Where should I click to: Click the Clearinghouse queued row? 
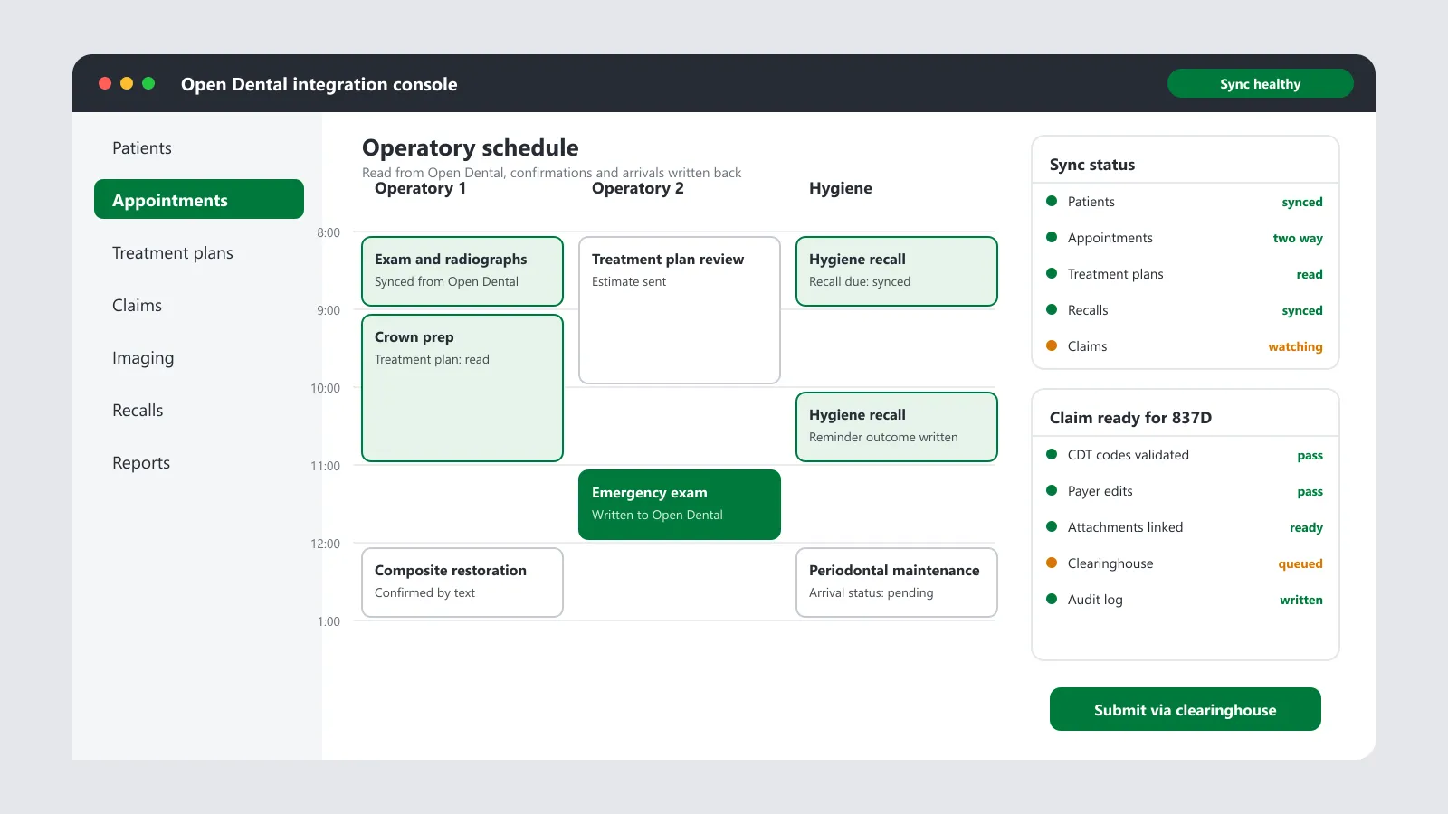pyautogui.click(x=1186, y=563)
